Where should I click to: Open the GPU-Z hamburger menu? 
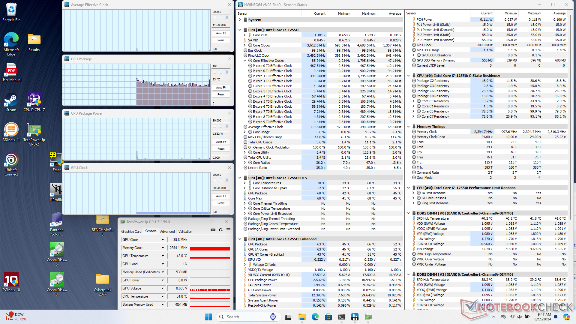click(x=228, y=230)
